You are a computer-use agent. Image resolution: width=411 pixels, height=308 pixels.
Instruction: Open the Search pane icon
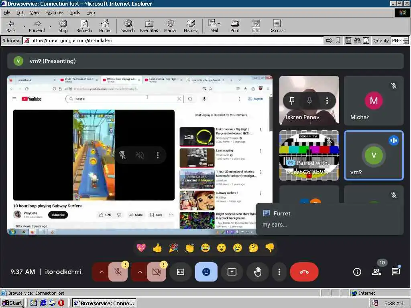128,26
